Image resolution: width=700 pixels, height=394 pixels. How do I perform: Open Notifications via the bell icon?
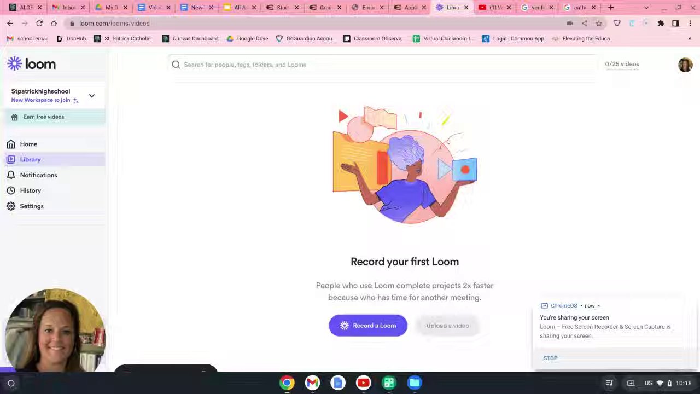point(11,175)
